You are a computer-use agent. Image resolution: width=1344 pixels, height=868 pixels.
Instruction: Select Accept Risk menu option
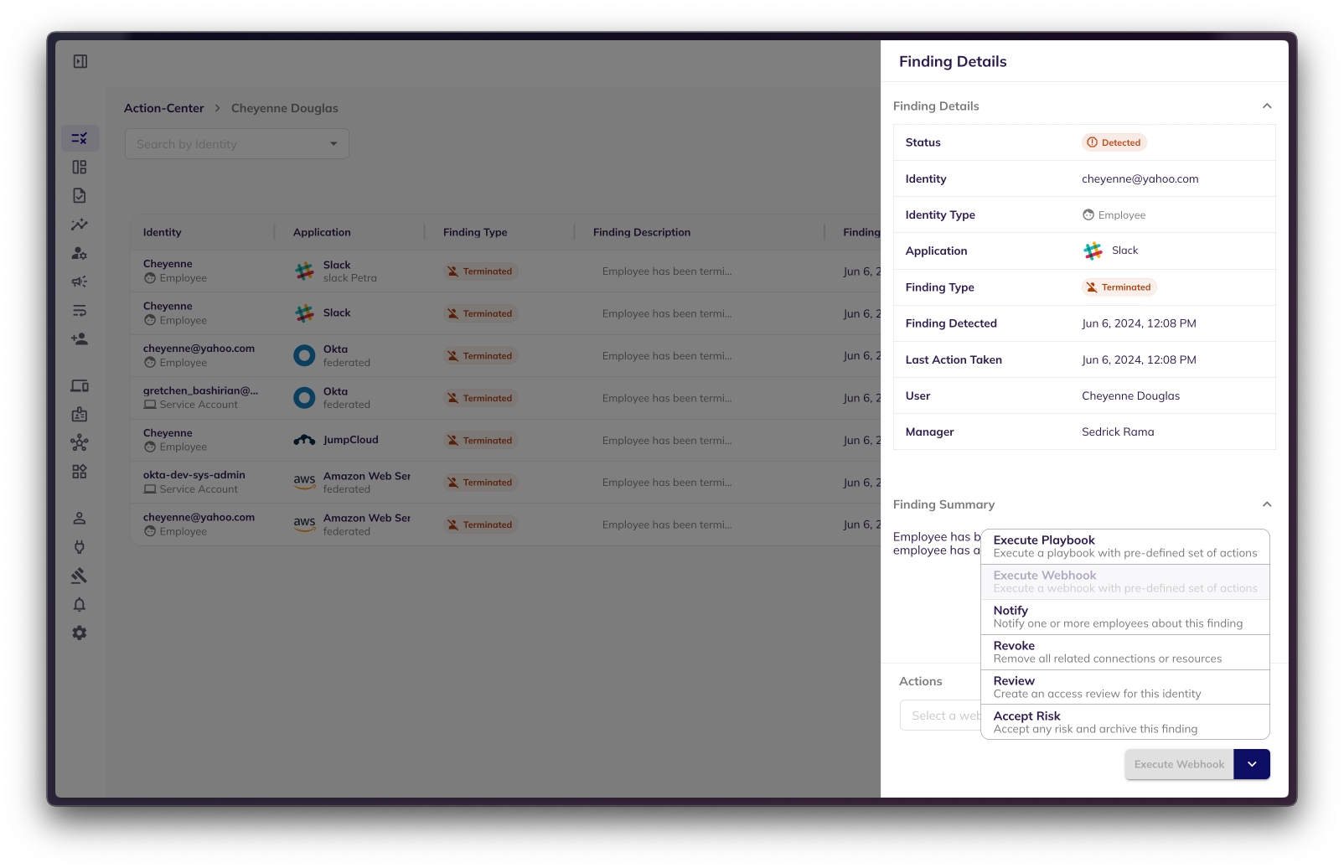1124,722
